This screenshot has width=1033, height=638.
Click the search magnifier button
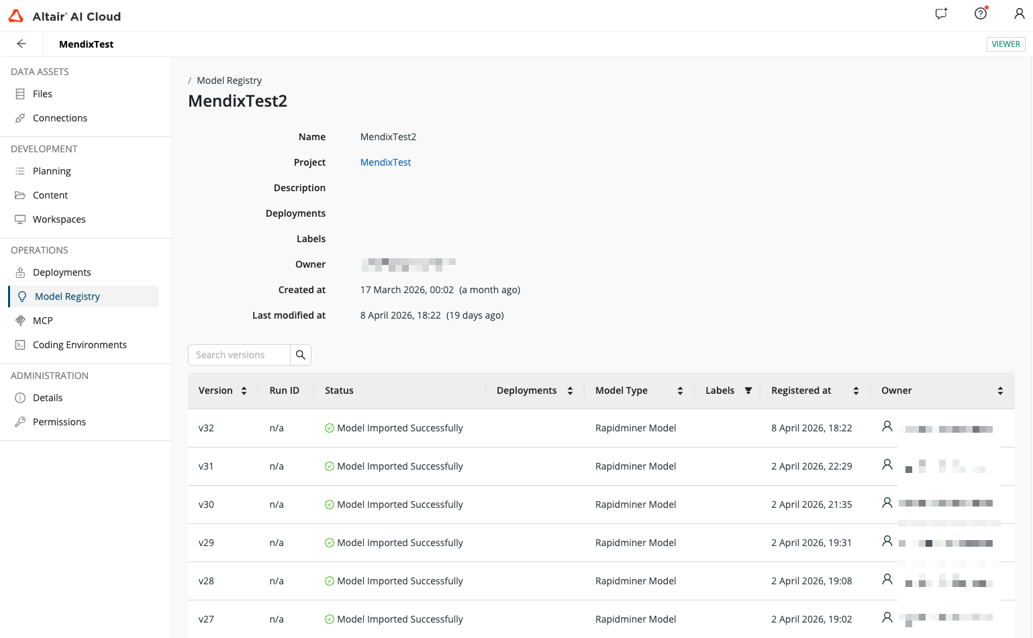pos(301,355)
